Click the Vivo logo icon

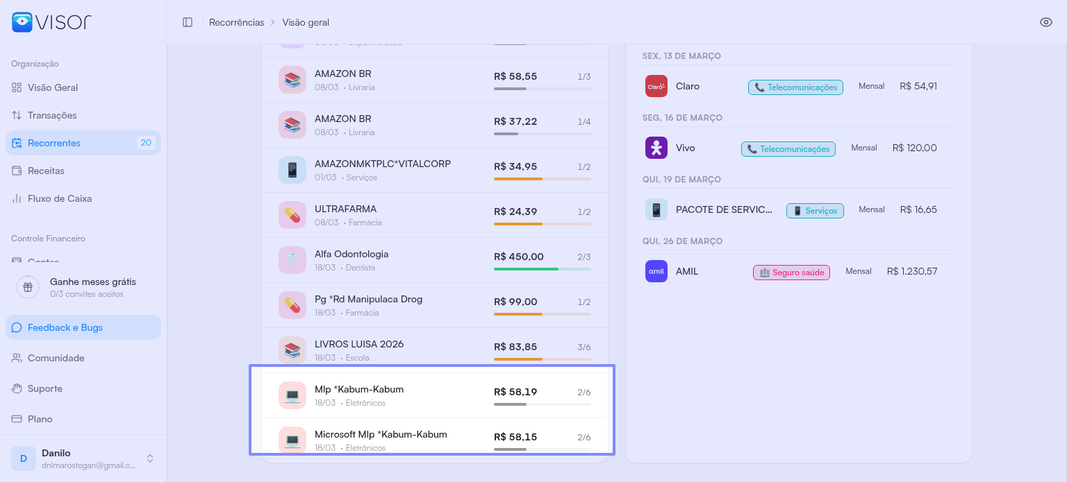[656, 148]
